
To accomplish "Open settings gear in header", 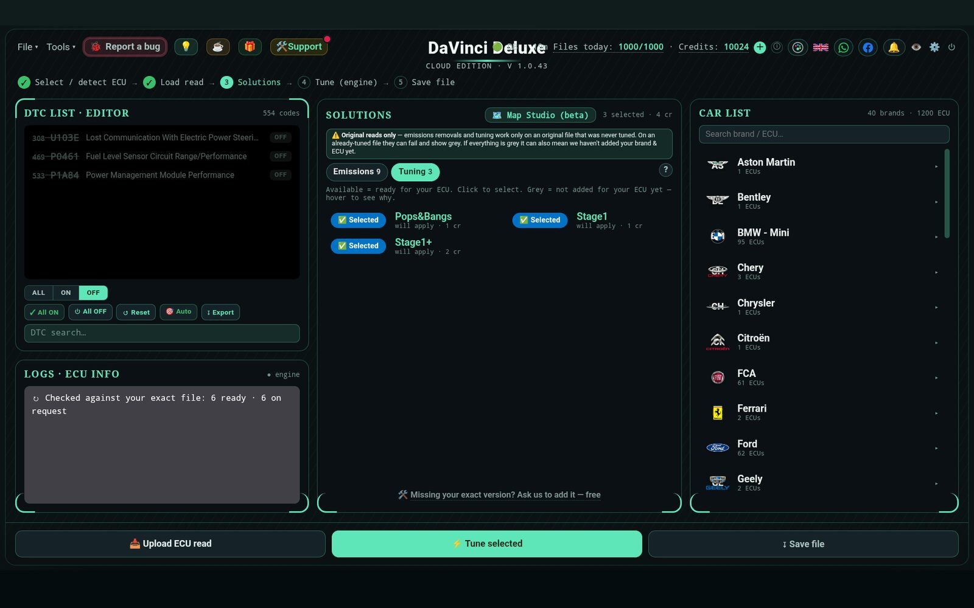I will click(x=934, y=47).
